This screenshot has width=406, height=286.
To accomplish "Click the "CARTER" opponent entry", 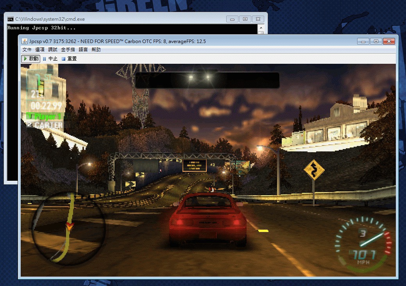I will 45,125.
